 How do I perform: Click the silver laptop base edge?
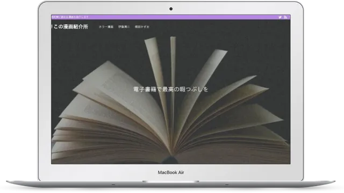pyautogui.click(x=171, y=184)
